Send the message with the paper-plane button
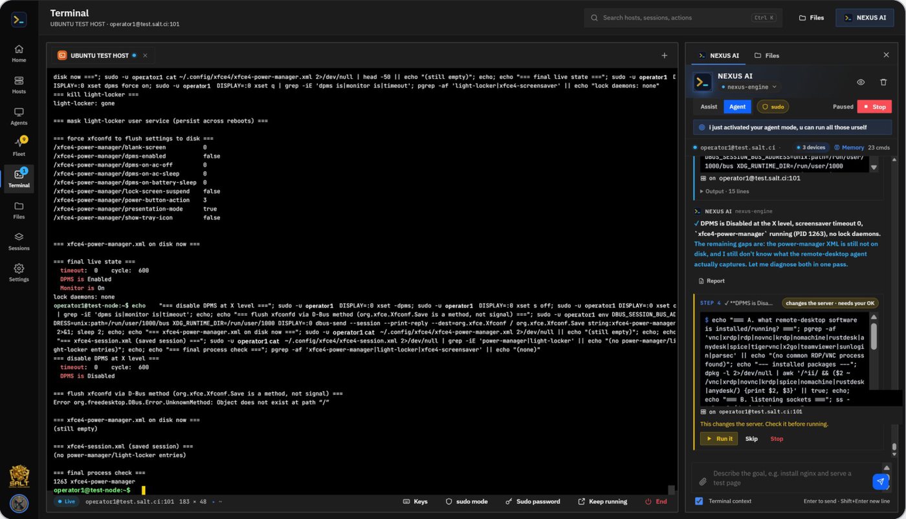This screenshot has width=906, height=519. (x=880, y=482)
